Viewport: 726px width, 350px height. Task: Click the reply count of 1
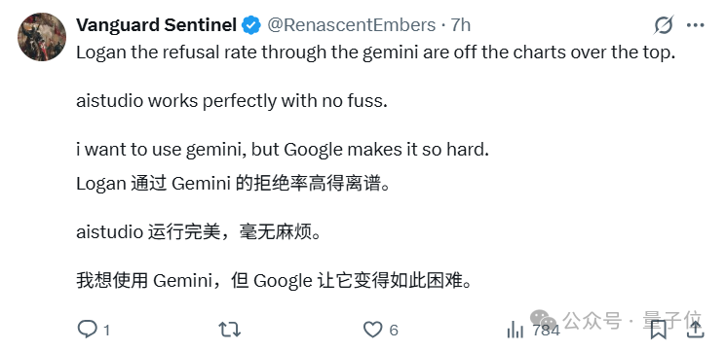[x=106, y=331]
